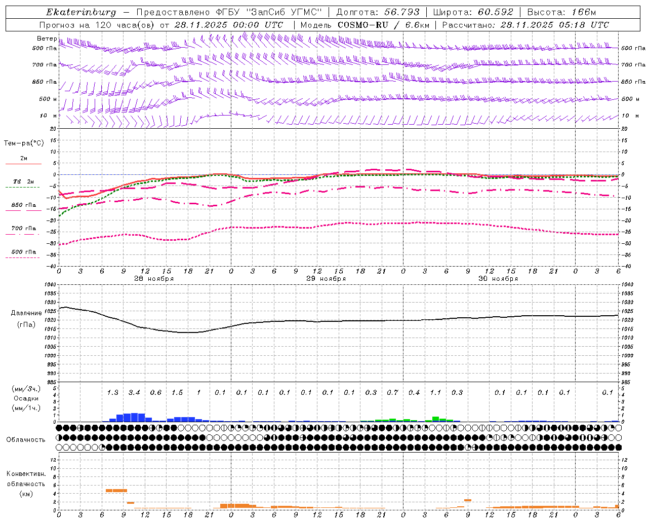The width and height of the screenshot is (648, 519).
Task: Click the '29 ноября' date label
Action: pos(326,279)
